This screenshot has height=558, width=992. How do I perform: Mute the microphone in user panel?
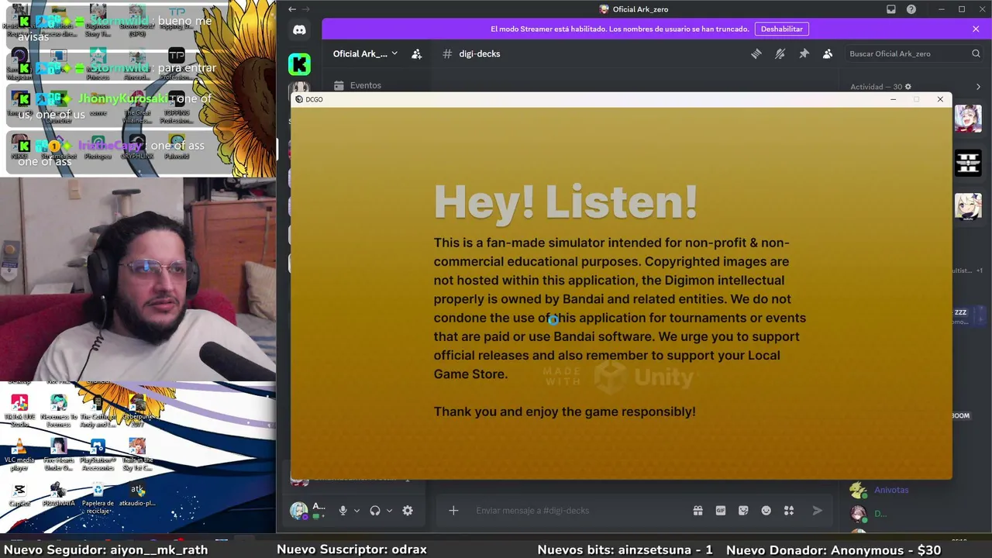(343, 511)
